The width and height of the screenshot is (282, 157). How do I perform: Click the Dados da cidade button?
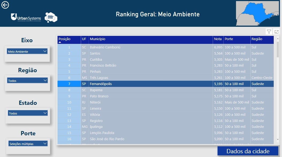pyautogui.click(x=248, y=151)
